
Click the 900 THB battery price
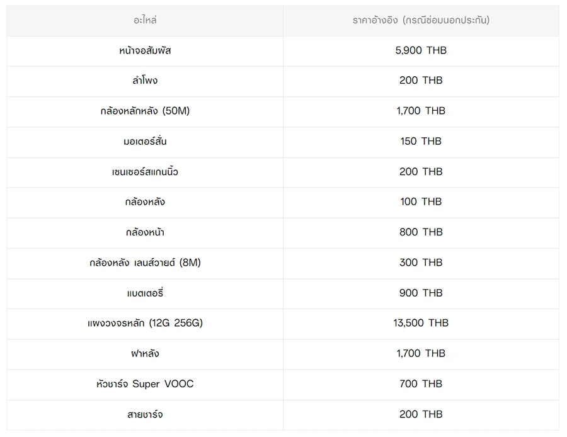[421, 293]
